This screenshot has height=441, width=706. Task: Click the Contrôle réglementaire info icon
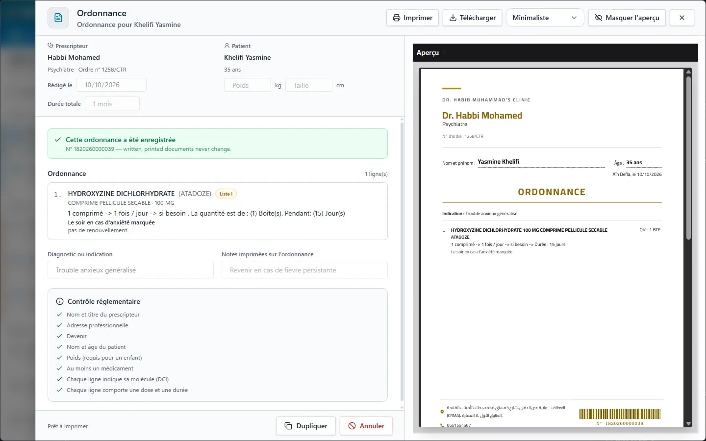[60, 301]
